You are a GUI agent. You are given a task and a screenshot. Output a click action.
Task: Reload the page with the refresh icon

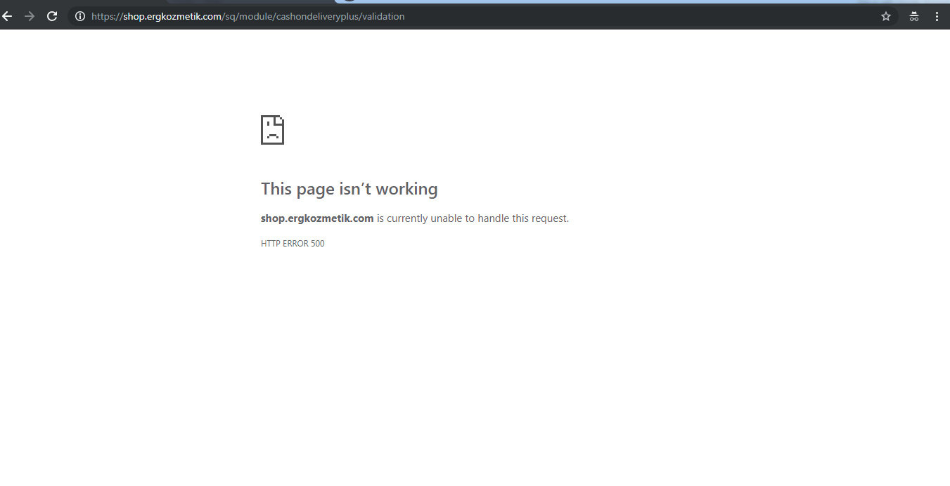(52, 16)
